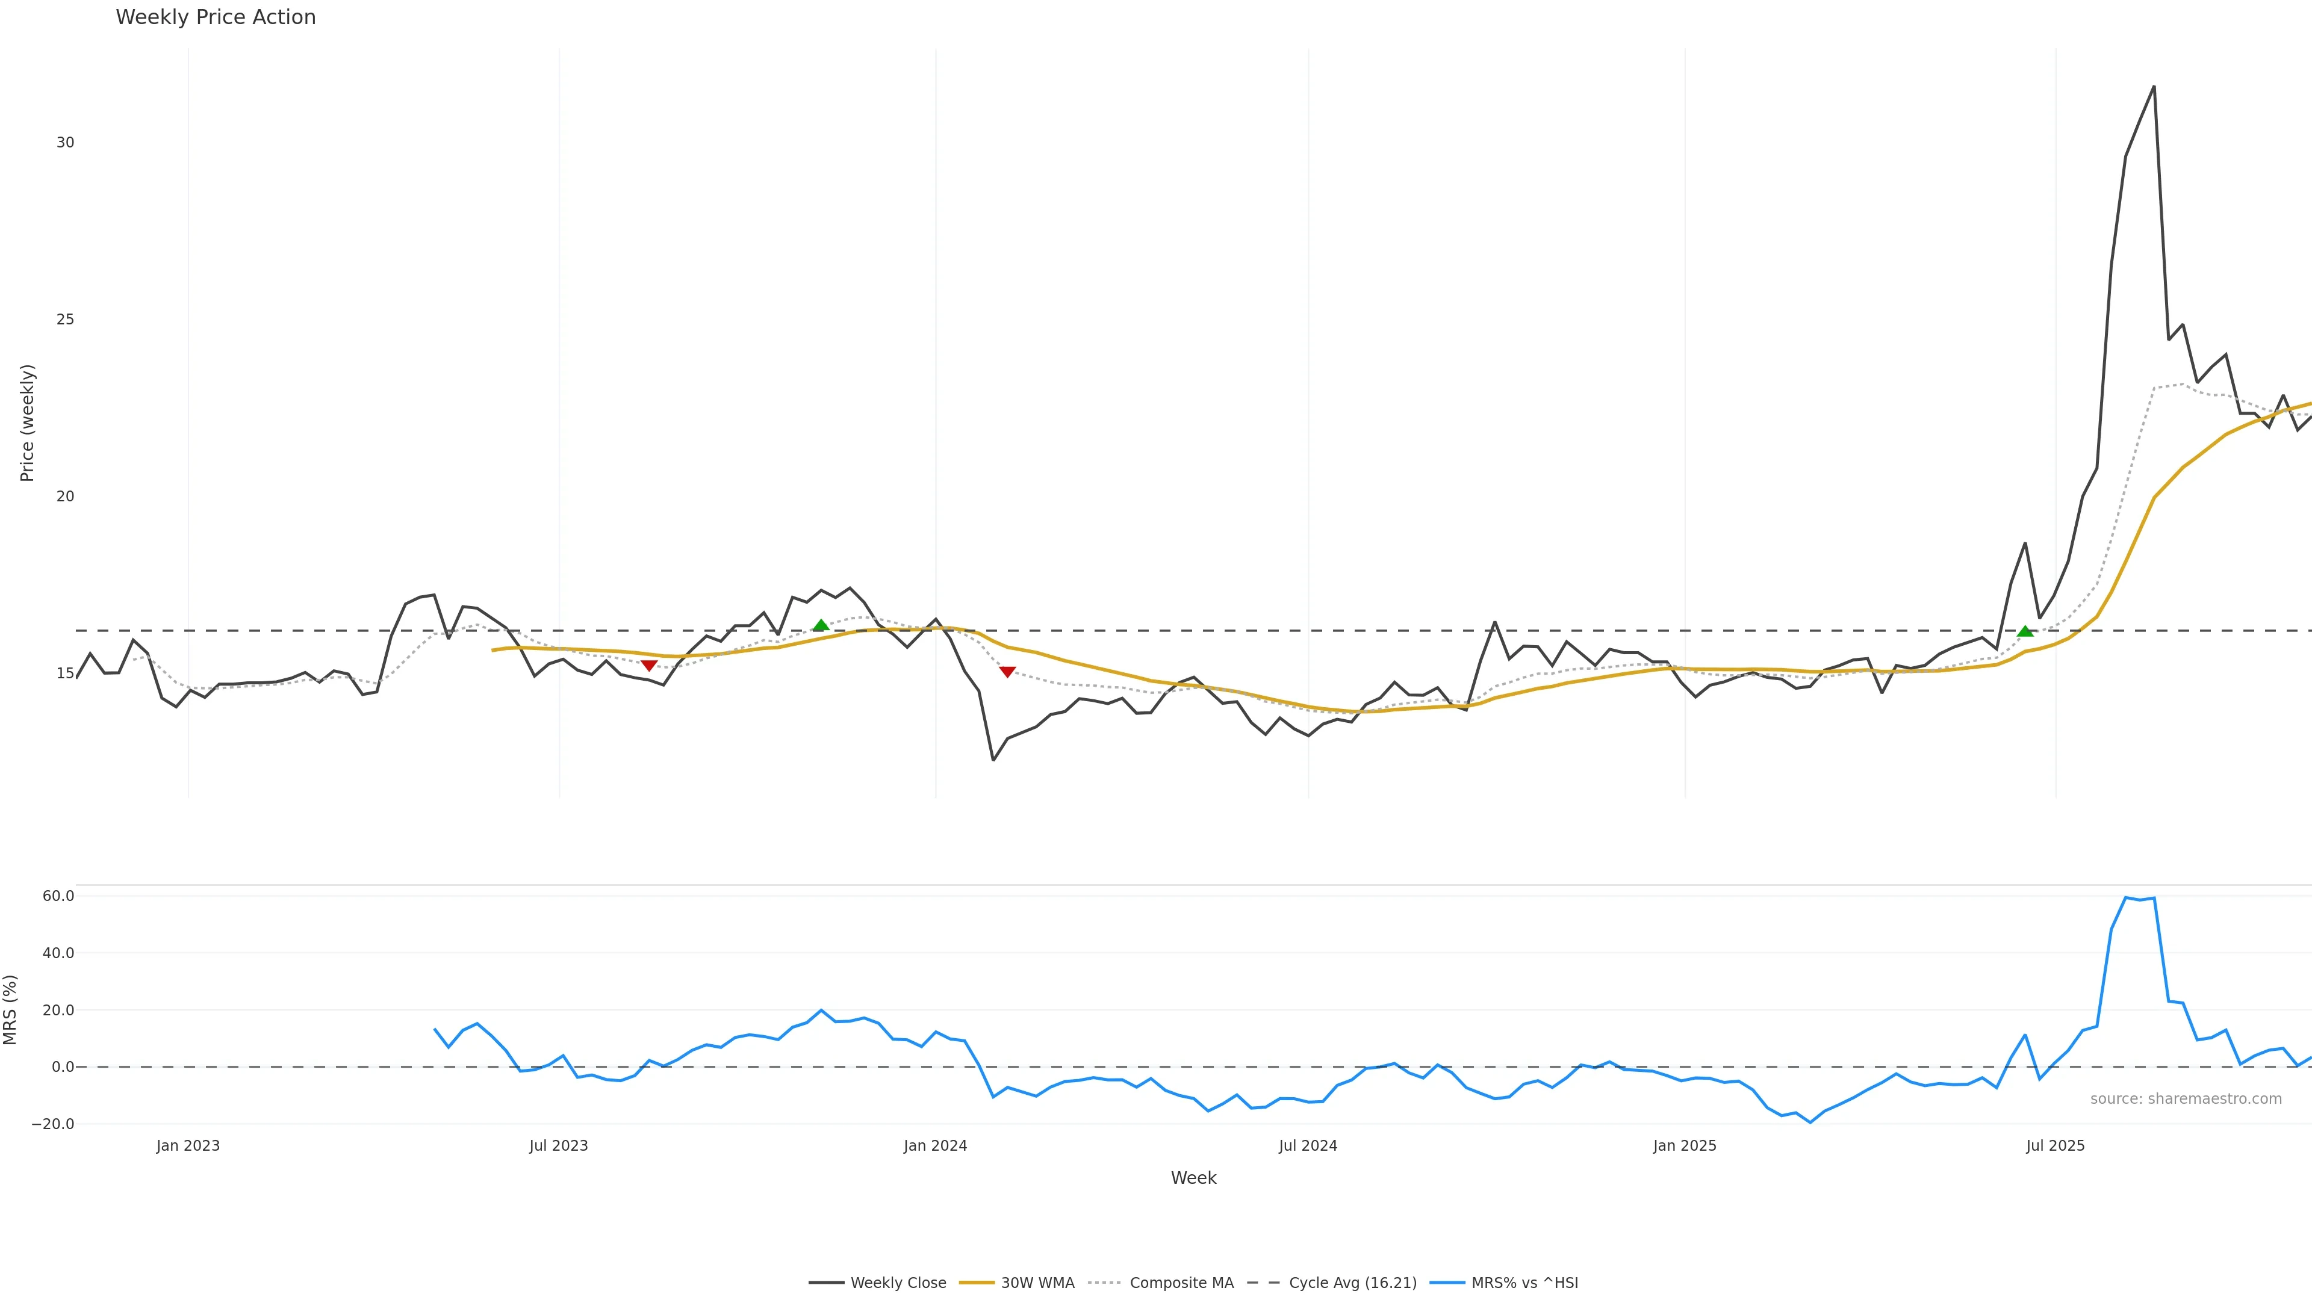
Task: Click the Weekly Price Action chart title
Action: pyautogui.click(x=216, y=17)
